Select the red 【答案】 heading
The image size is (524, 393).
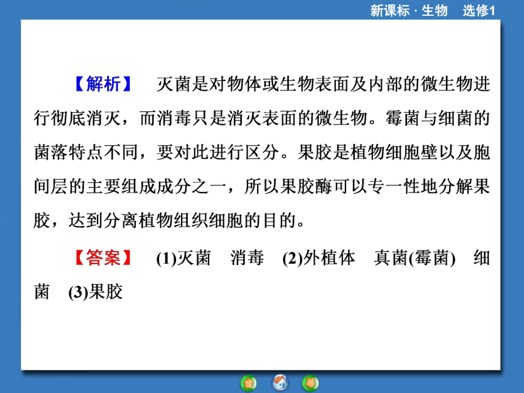coord(104,258)
